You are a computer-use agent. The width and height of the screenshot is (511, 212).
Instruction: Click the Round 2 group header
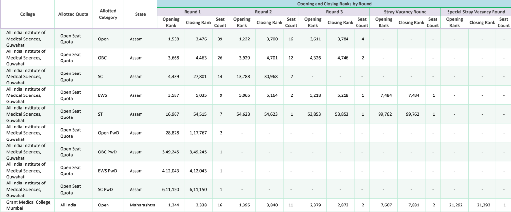coord(263,12)
